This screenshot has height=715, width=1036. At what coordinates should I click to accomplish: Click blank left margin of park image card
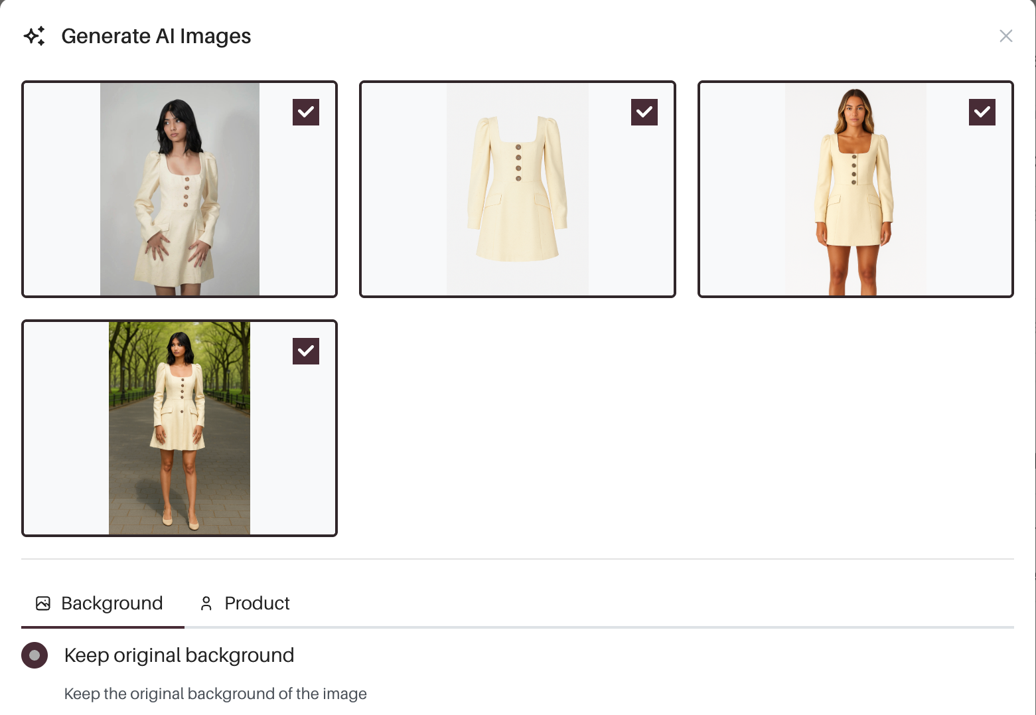coord(66,428)
